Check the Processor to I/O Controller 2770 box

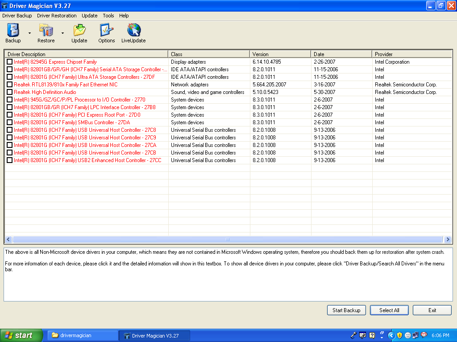10,99
